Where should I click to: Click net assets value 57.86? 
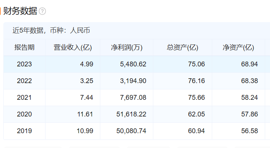pyautogui.click(x=249, y=114)
